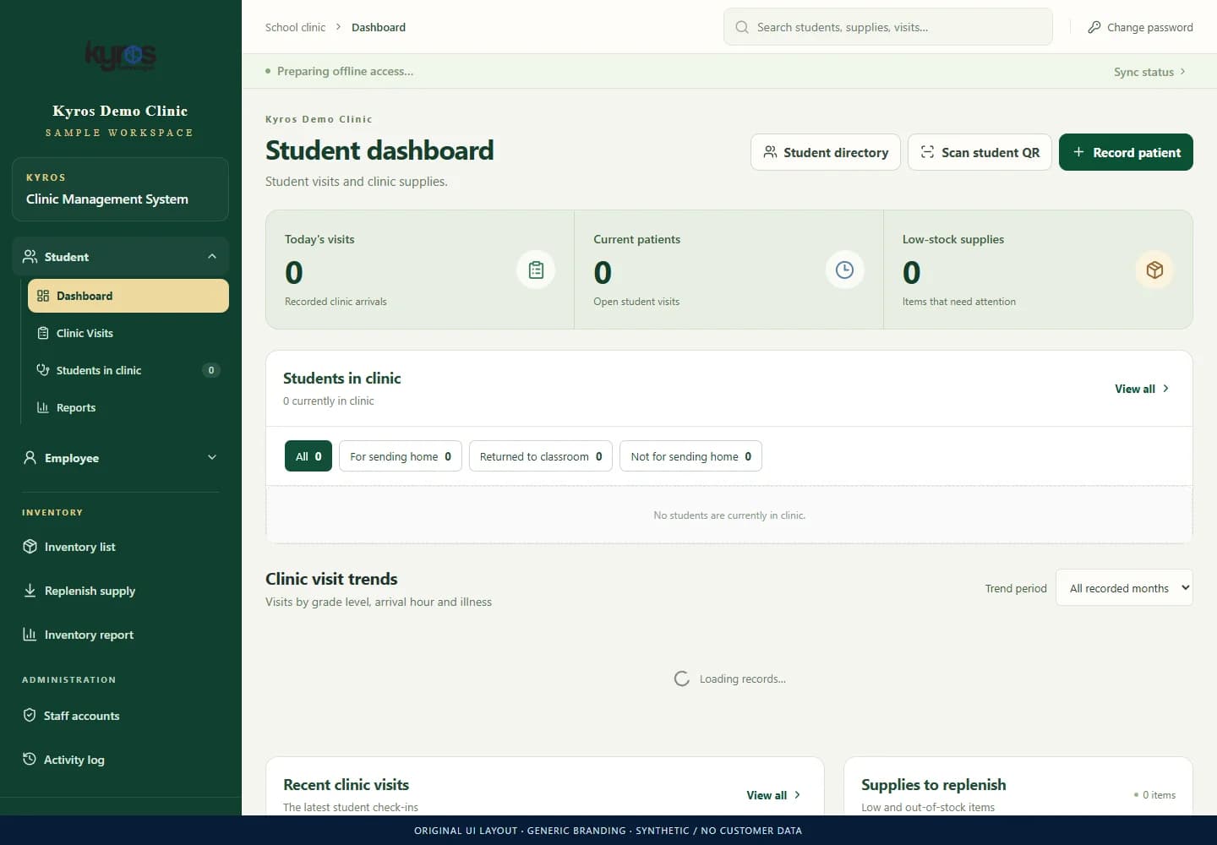Open the Trend period dropdown

[1124, 588]
